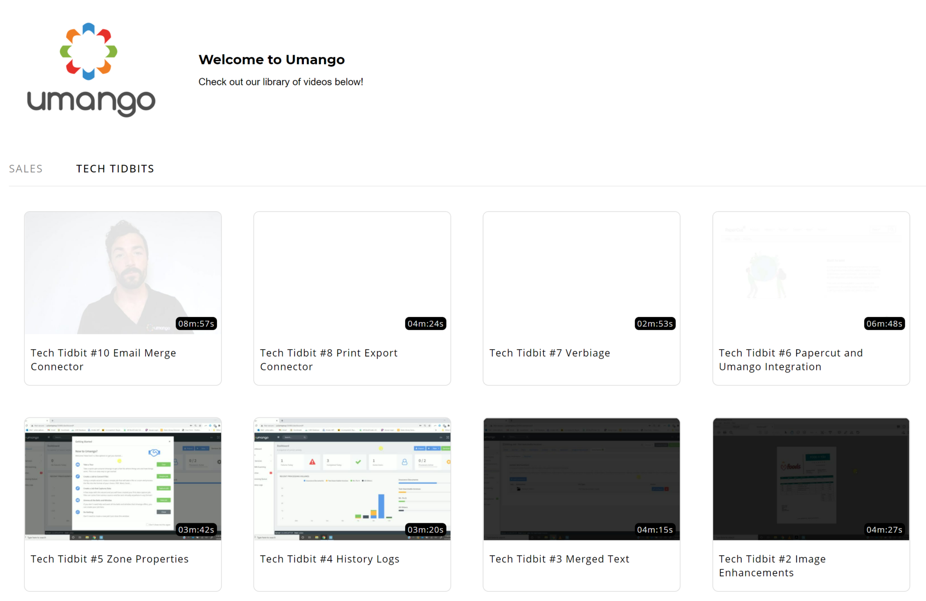The image size is (926, 601).
Task: Click the Umango logo
Action: click(90, 68)
